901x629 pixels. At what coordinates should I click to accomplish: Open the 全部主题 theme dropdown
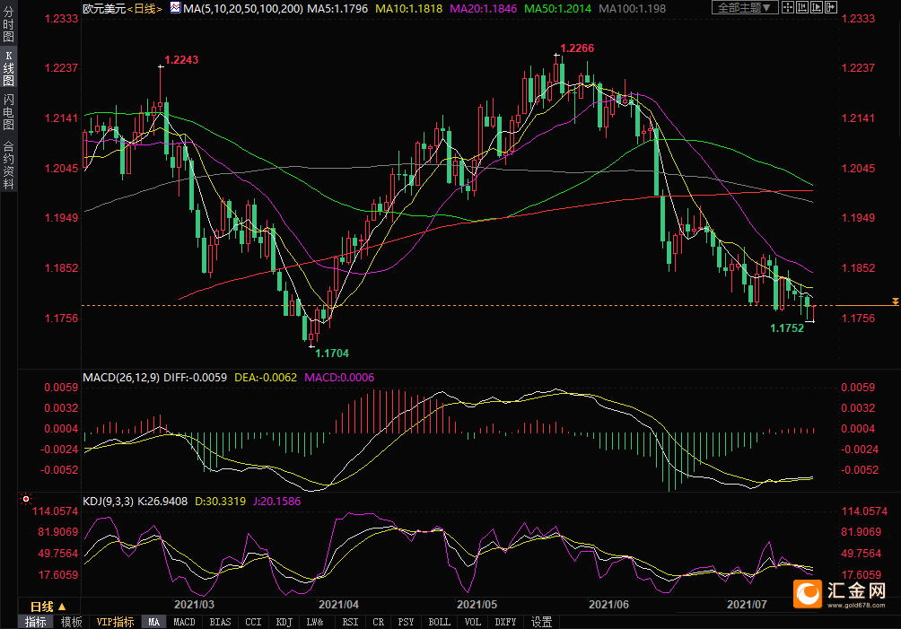(743, 7)
